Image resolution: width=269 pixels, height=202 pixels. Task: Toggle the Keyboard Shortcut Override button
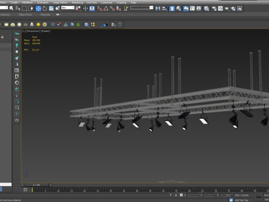(x=92, y=8)
